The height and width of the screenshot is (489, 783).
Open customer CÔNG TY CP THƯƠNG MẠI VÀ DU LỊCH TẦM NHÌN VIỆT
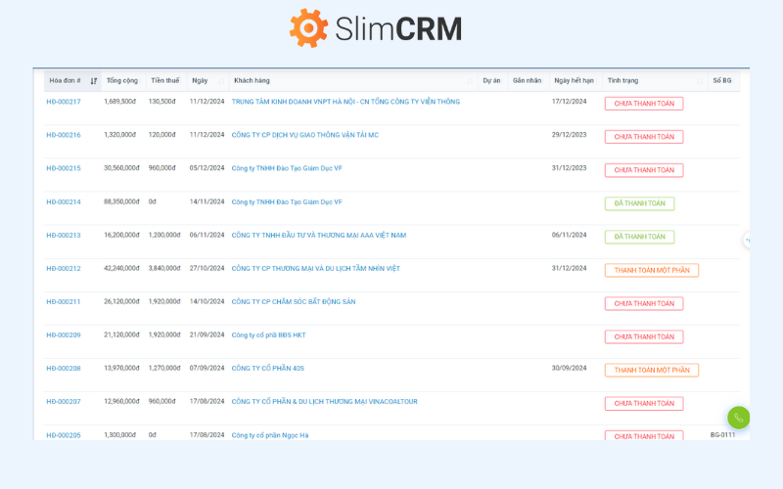[x=315, y=268]
